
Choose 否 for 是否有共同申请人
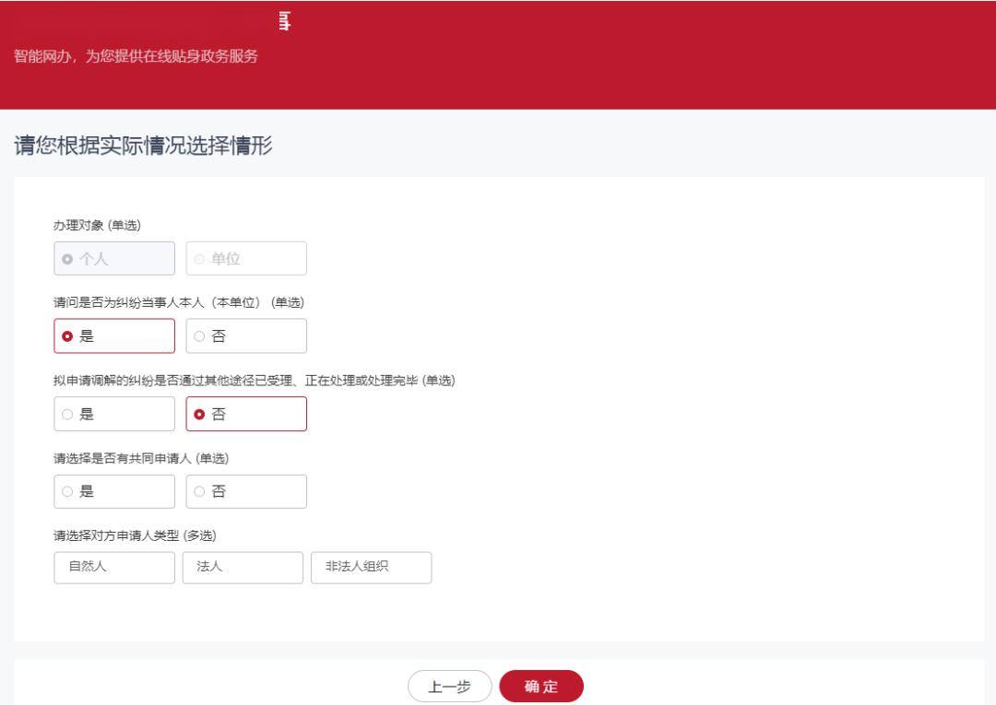pos(245,491)
